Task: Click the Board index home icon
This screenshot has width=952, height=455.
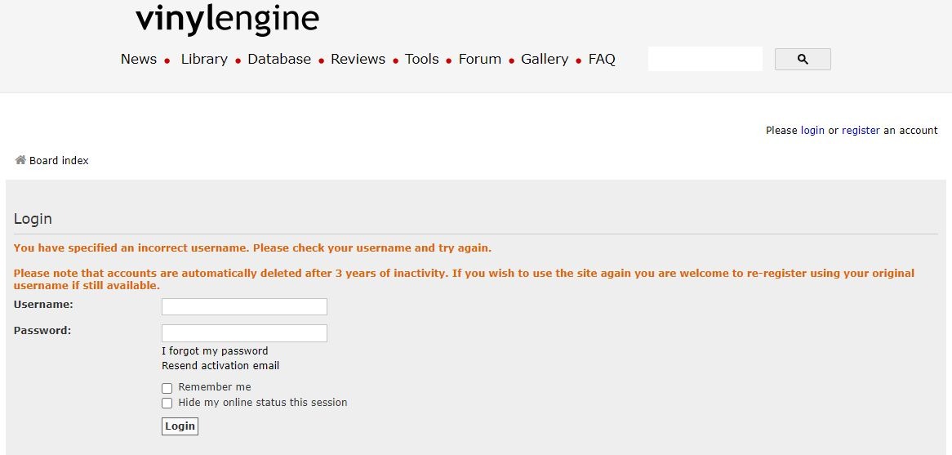Action: point(20,160)
